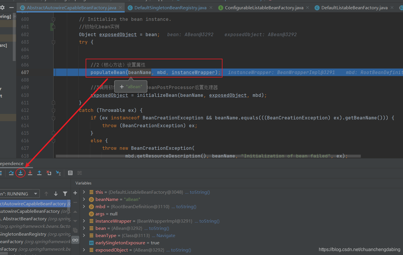Click toString() link for bean variable
The height and width of the screenshot is (255, 403).
(159, 228)
